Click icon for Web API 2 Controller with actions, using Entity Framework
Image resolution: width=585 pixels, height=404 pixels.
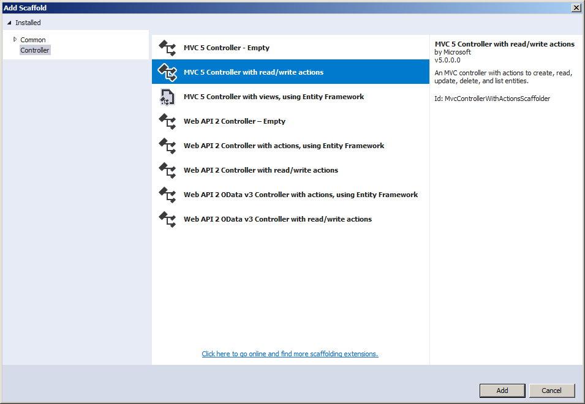click(167, 146)
